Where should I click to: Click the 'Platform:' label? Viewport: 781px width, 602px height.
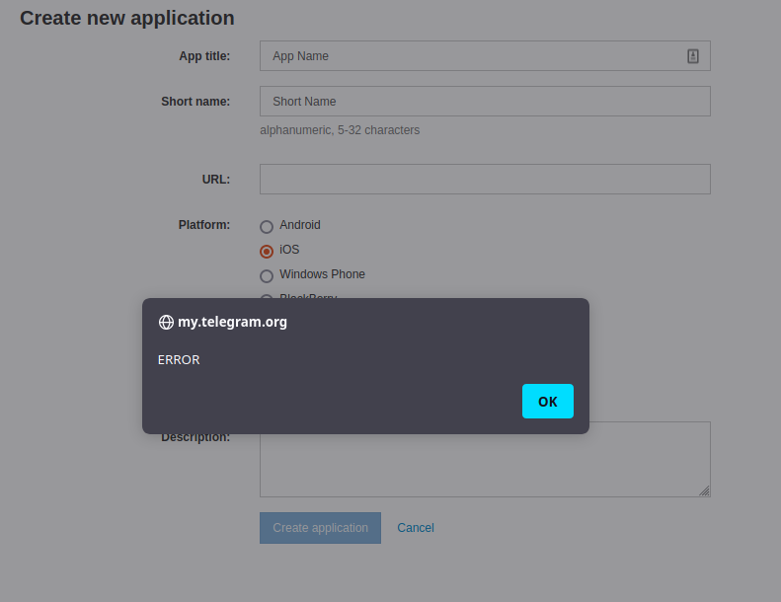204,225
